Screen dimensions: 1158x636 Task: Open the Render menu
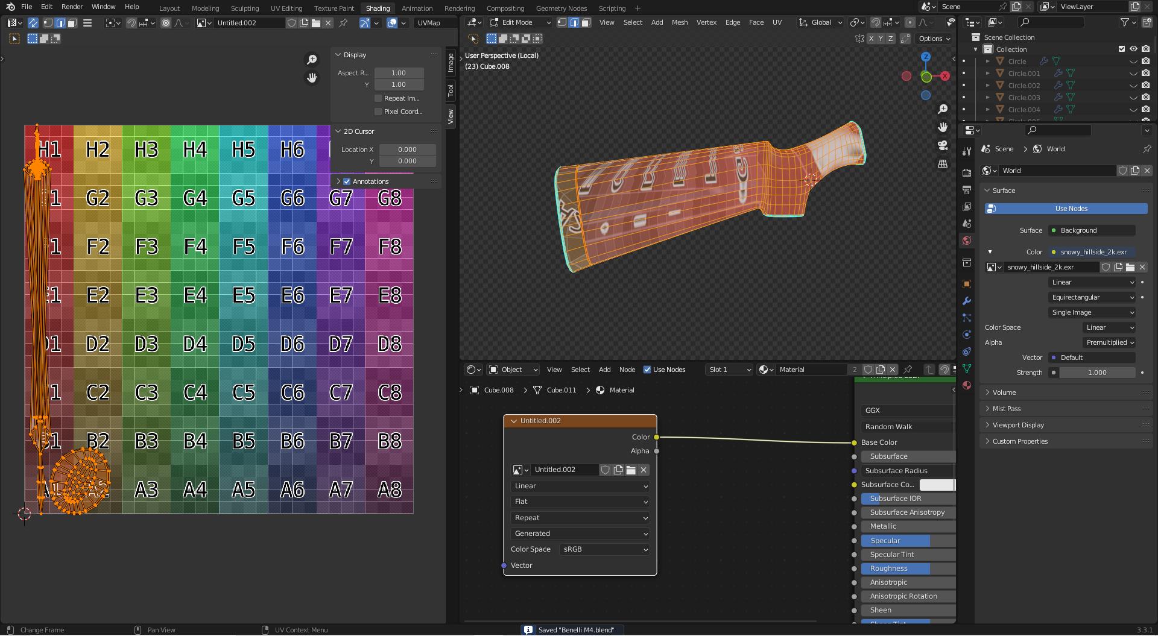coord(72,7)
